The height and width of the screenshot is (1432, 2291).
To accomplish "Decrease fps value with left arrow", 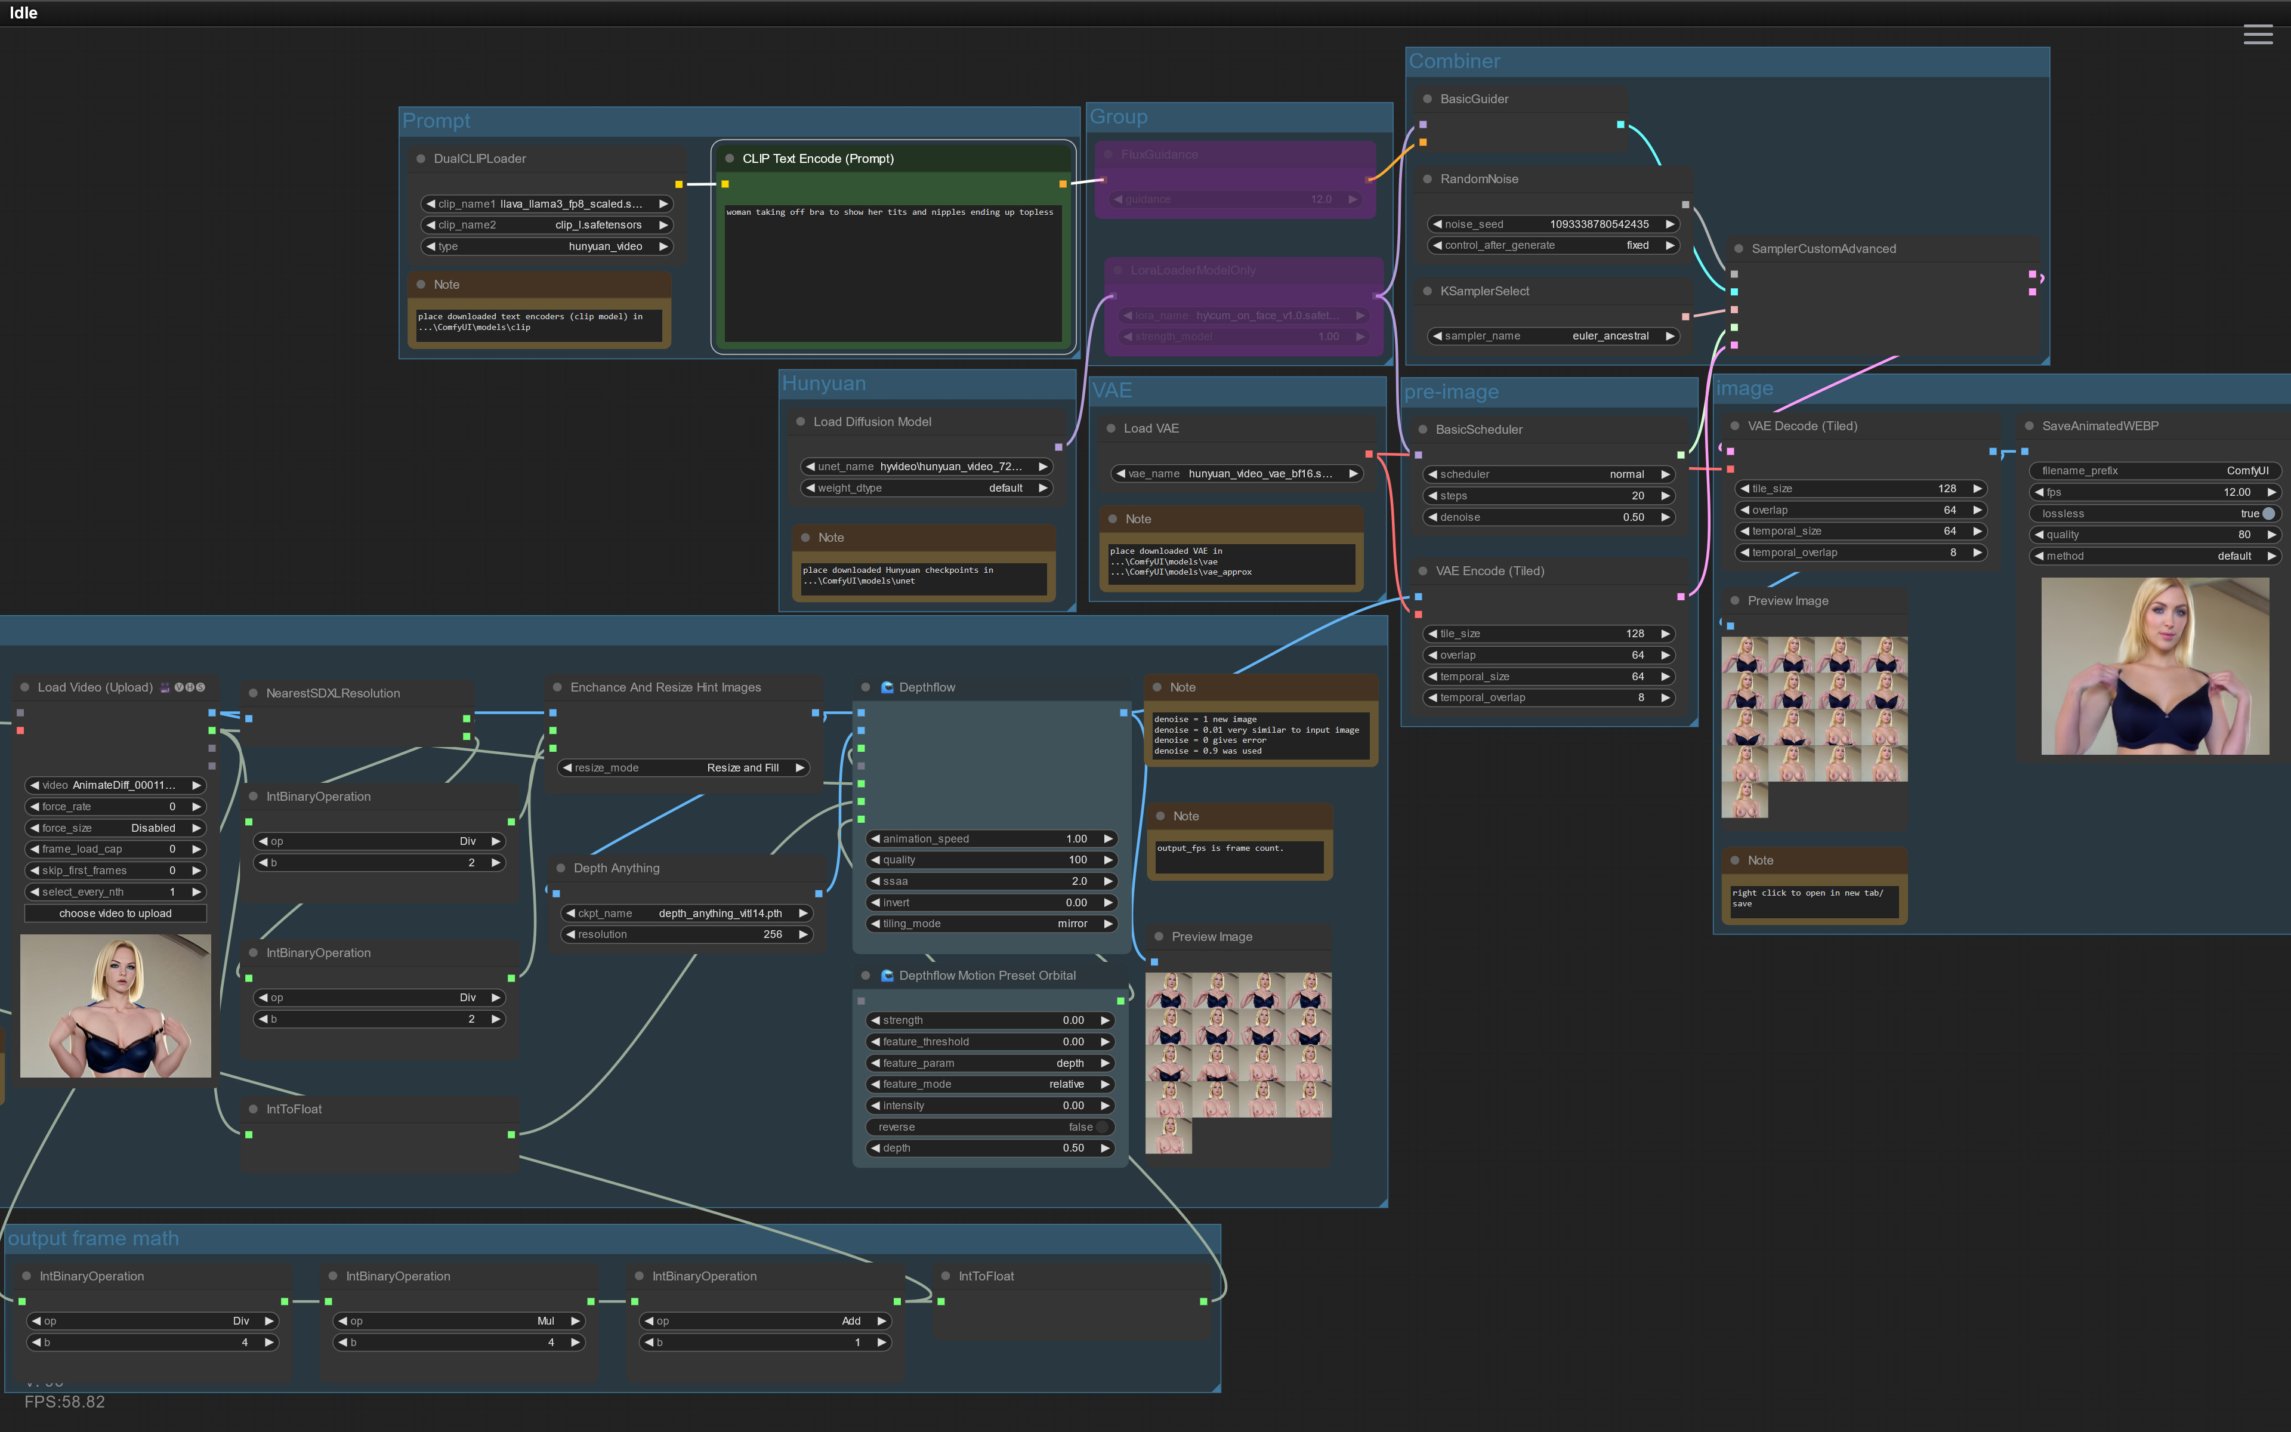I will (x=2039, y=492).
